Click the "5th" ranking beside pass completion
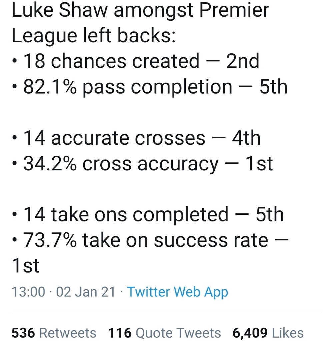The image size is (333, 341). point(273,87)
